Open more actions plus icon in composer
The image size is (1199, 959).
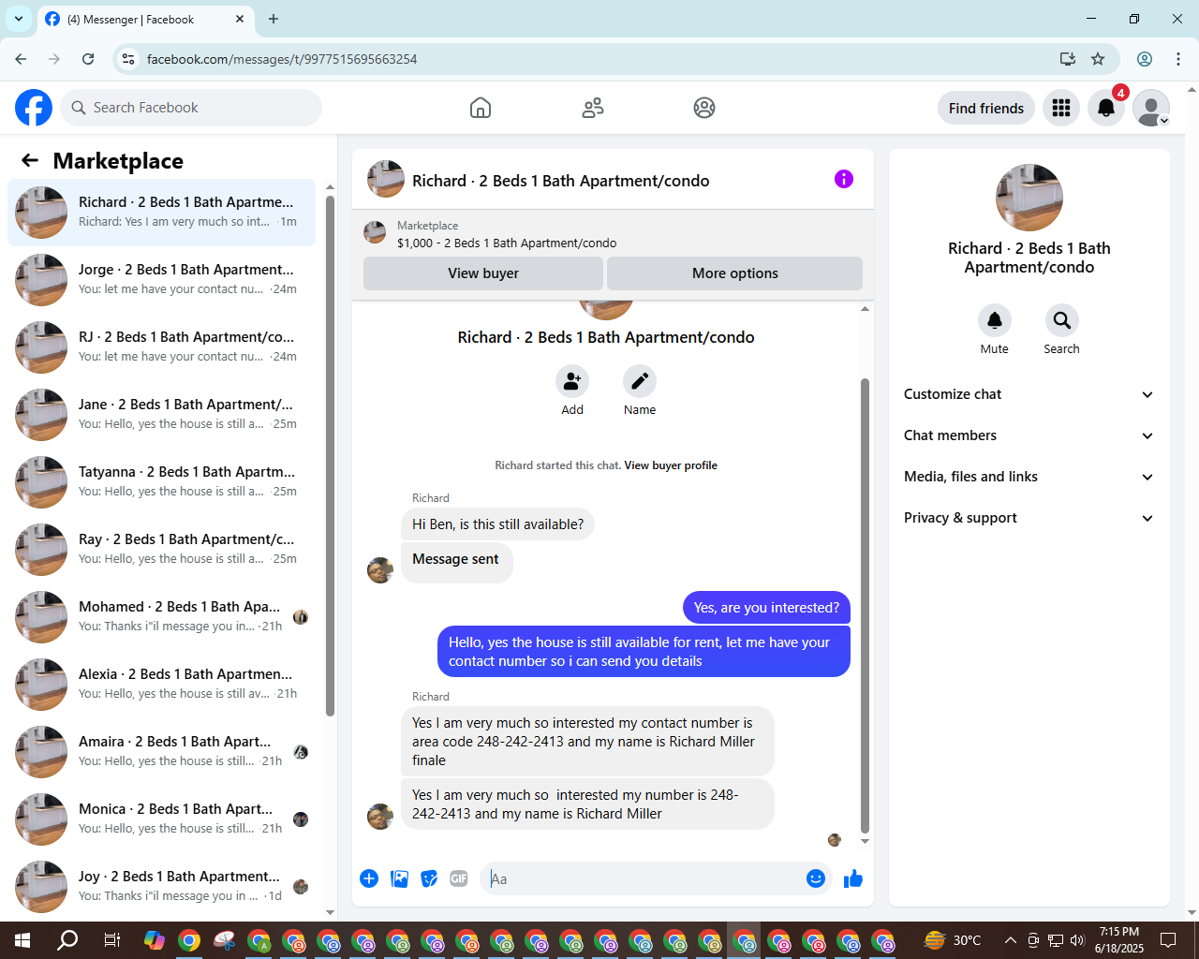(x=369, y=878)
